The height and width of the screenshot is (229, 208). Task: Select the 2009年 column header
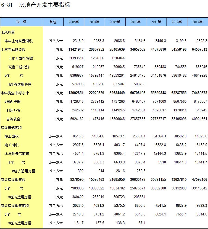(115, 22)
